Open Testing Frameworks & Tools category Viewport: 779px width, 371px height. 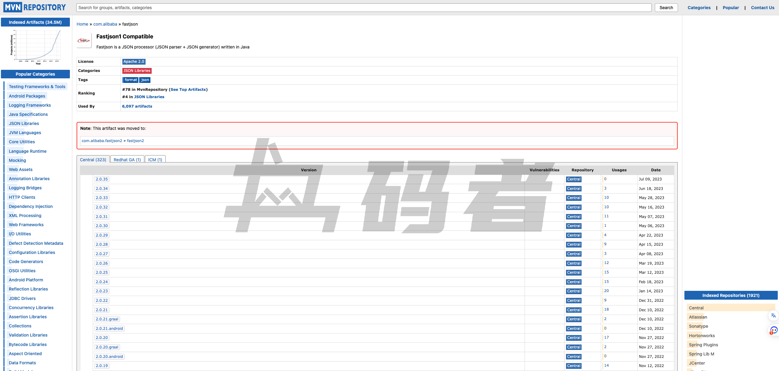[x=37, y=87]
